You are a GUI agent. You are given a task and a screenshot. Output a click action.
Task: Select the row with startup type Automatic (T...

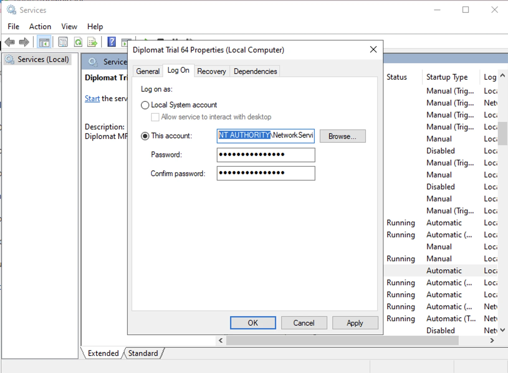pyautogui.click(x=441, y=318)
